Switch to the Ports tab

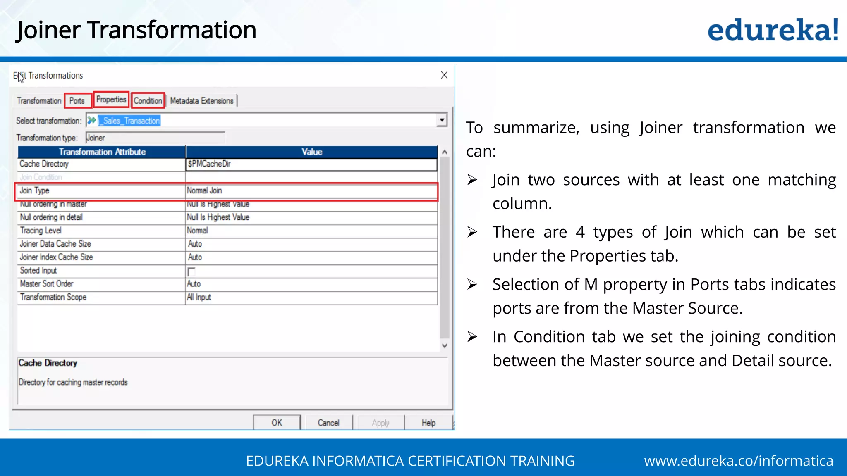pyautogui.click(x=77, y=101)
